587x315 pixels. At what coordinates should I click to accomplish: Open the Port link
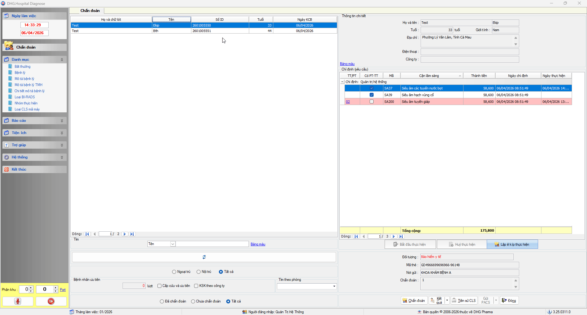[63, 290]
